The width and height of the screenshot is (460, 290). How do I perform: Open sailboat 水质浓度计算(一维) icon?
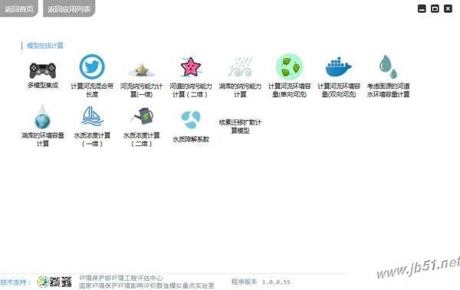click(92, 116)
